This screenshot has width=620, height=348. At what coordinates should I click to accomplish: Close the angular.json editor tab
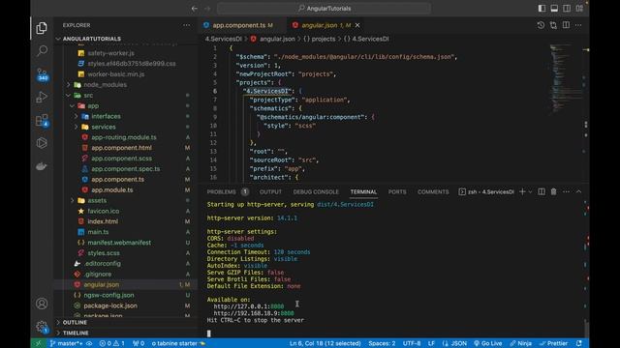point(357,25)
